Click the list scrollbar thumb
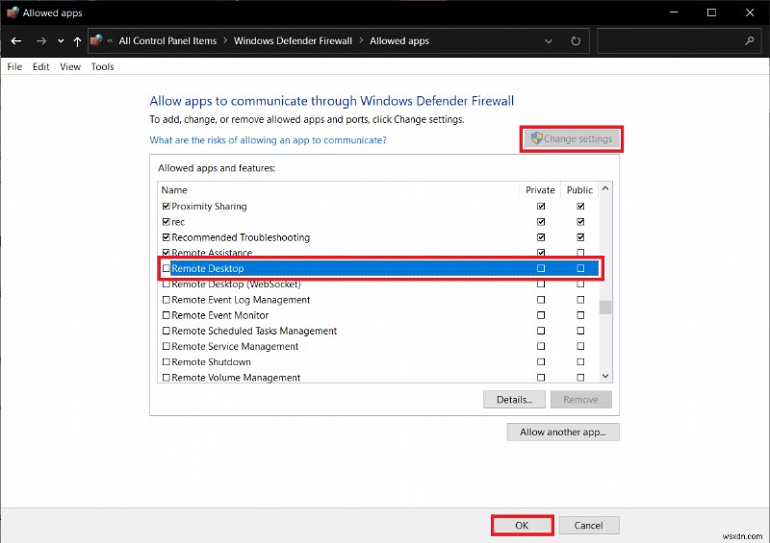 click(x=605, y=308)
